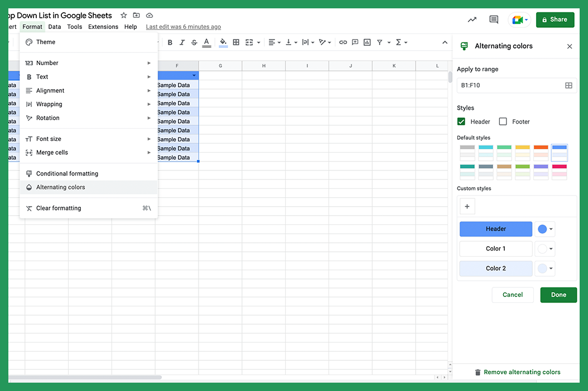
Task: Apply strikethrough formatting
Action: pyautogui.click(x=194, y=42)
